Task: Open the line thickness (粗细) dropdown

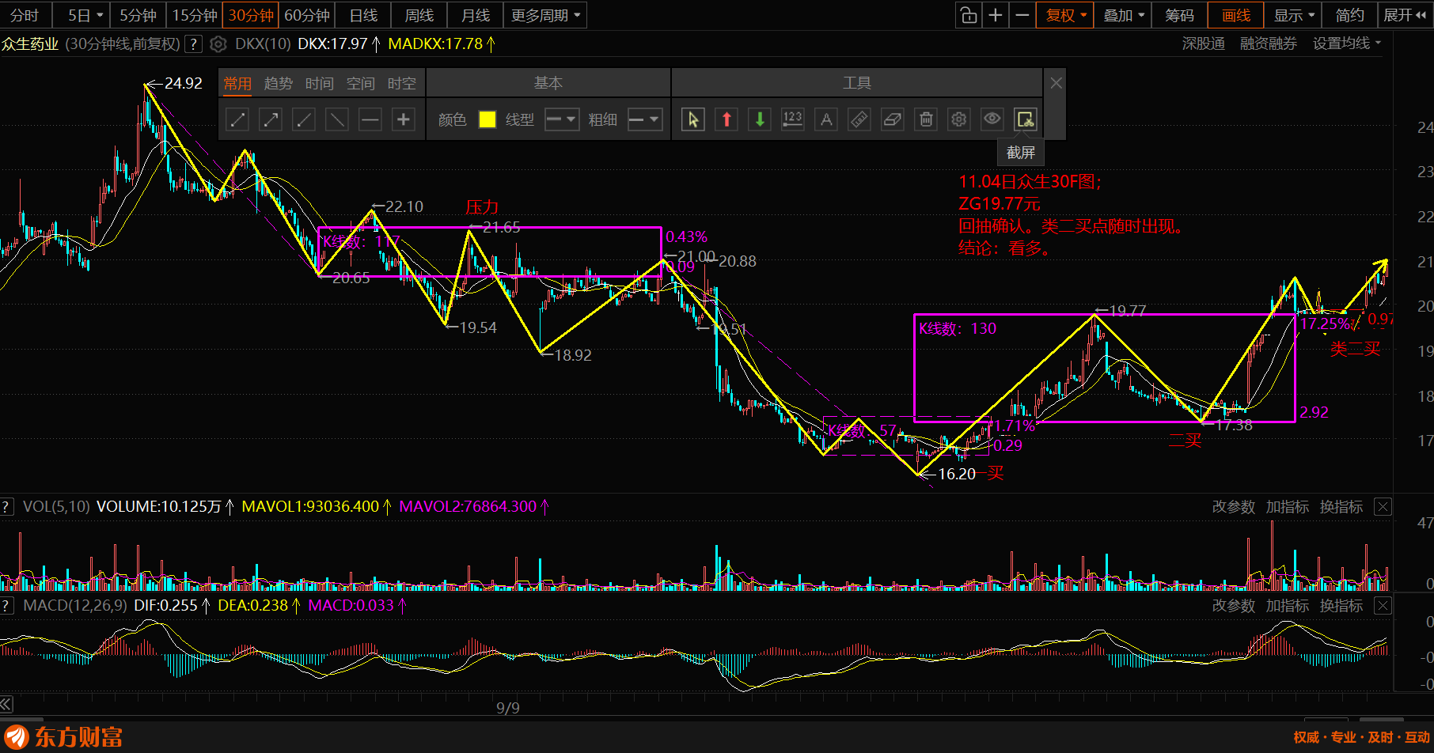Action: coord(645,119)
